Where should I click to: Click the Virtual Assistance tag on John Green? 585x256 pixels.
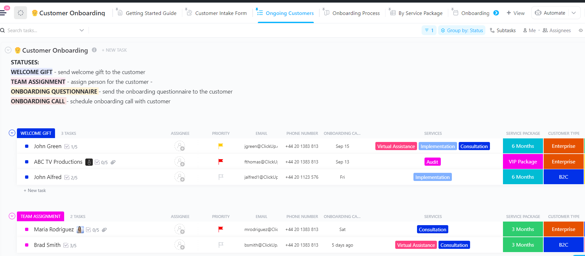(396, 146)
